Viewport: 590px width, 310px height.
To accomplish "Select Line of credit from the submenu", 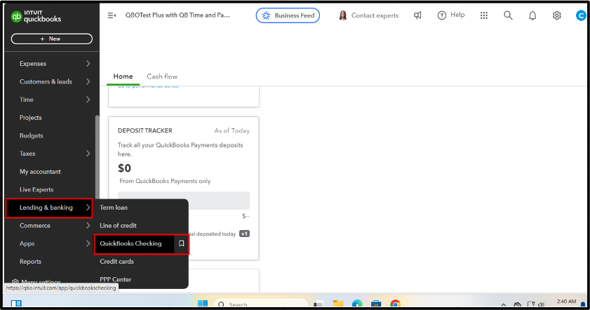I will tap(118, 226).
